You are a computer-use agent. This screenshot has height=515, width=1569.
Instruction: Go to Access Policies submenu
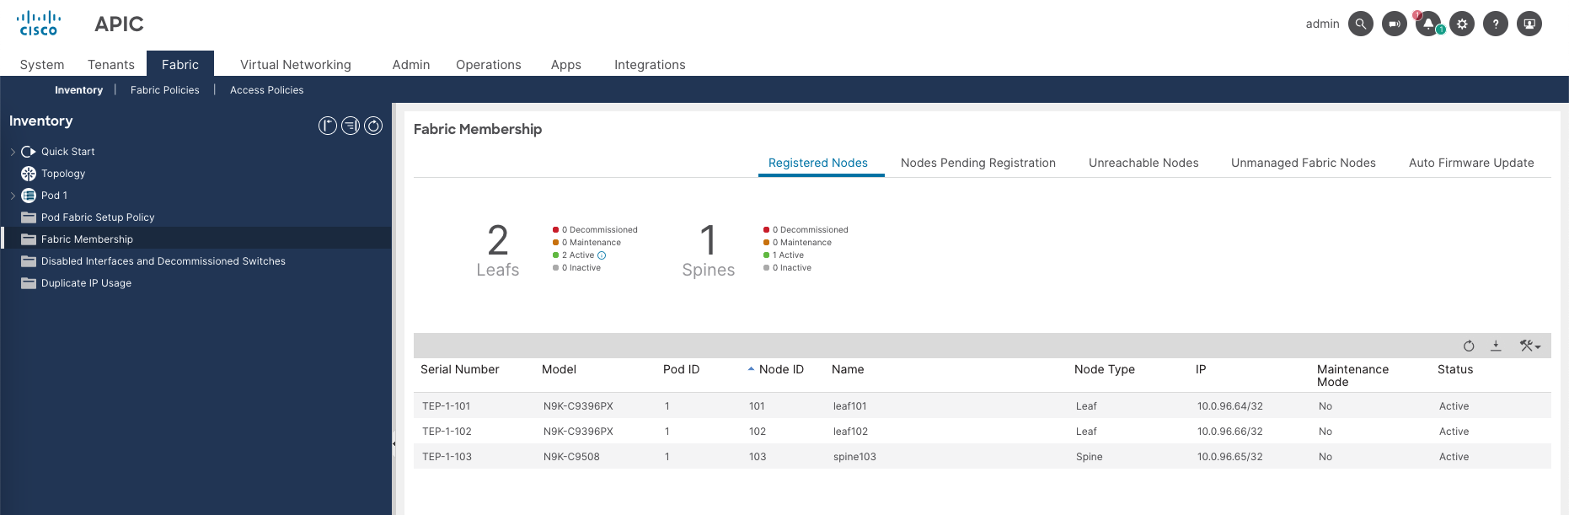pos(266,90)
